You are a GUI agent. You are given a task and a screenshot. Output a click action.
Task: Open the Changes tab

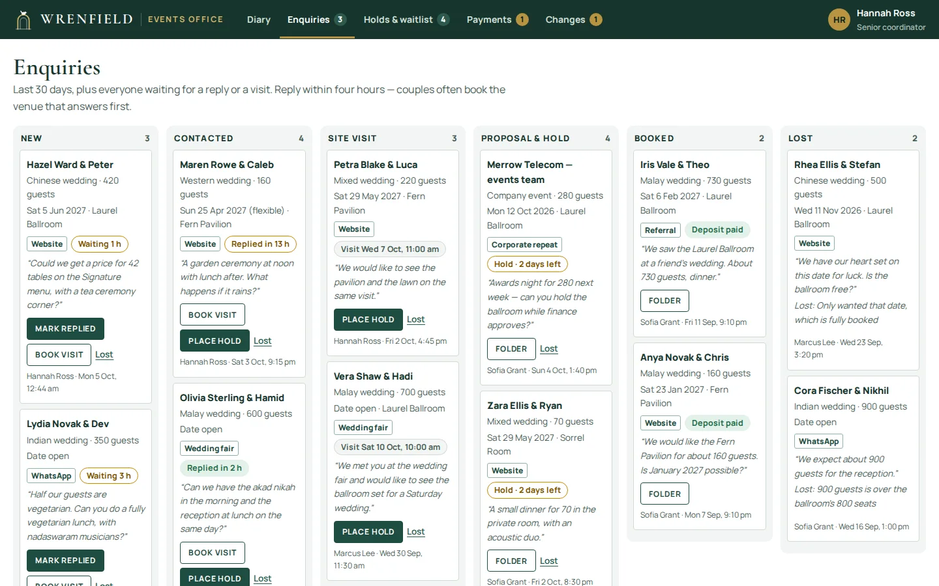[x=574, y=20]
